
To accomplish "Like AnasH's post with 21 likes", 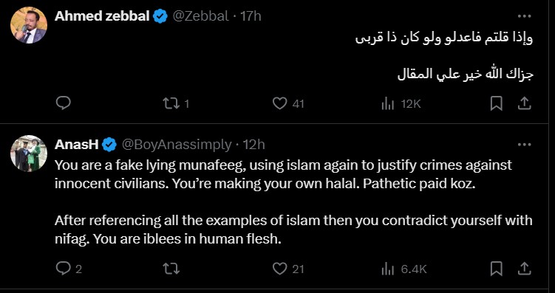I will click(x=288, y=269).
